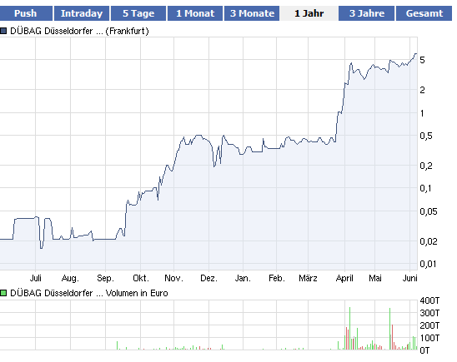Switch to the Push tab
The width and height of the screenshot is (457, 362).
(x=26, y=13)
